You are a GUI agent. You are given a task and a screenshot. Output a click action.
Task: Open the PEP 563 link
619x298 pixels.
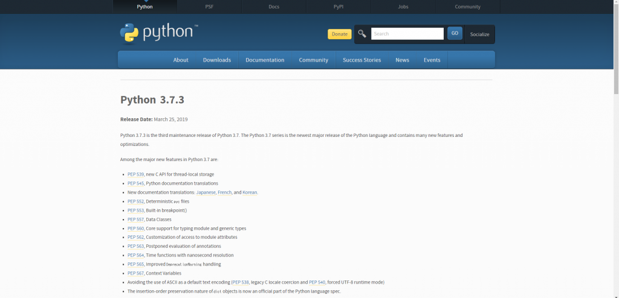pyautogui.click(x=135, y=246)
